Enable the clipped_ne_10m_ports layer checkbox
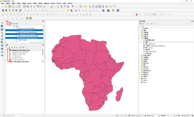194x117 pixels. 8,54
